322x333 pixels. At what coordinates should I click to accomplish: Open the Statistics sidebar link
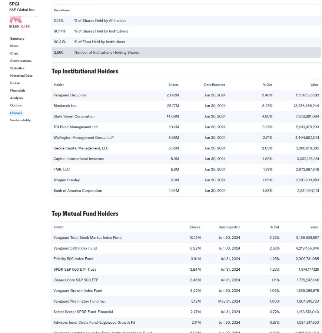coord(17,68)
